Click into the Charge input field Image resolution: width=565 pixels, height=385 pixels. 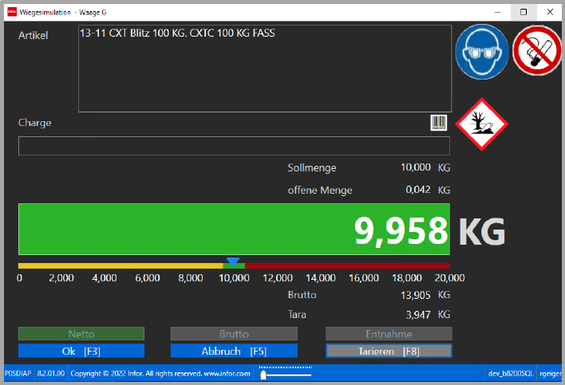234,146
